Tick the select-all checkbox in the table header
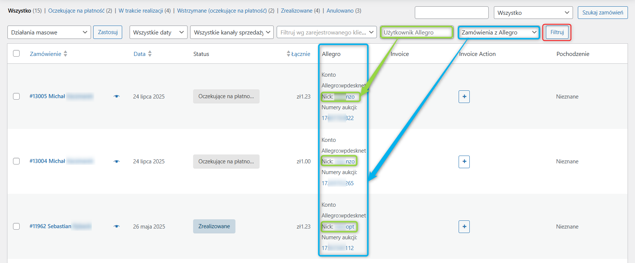 pos(16,53)
